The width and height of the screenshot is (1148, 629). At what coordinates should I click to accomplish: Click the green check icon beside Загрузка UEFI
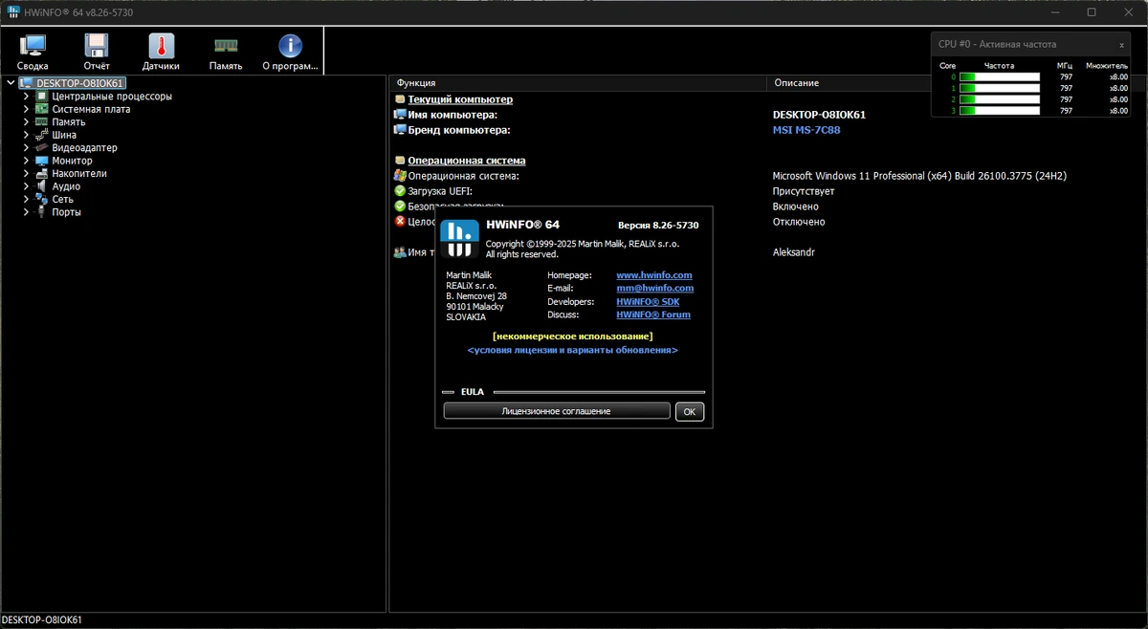point(400,191)
